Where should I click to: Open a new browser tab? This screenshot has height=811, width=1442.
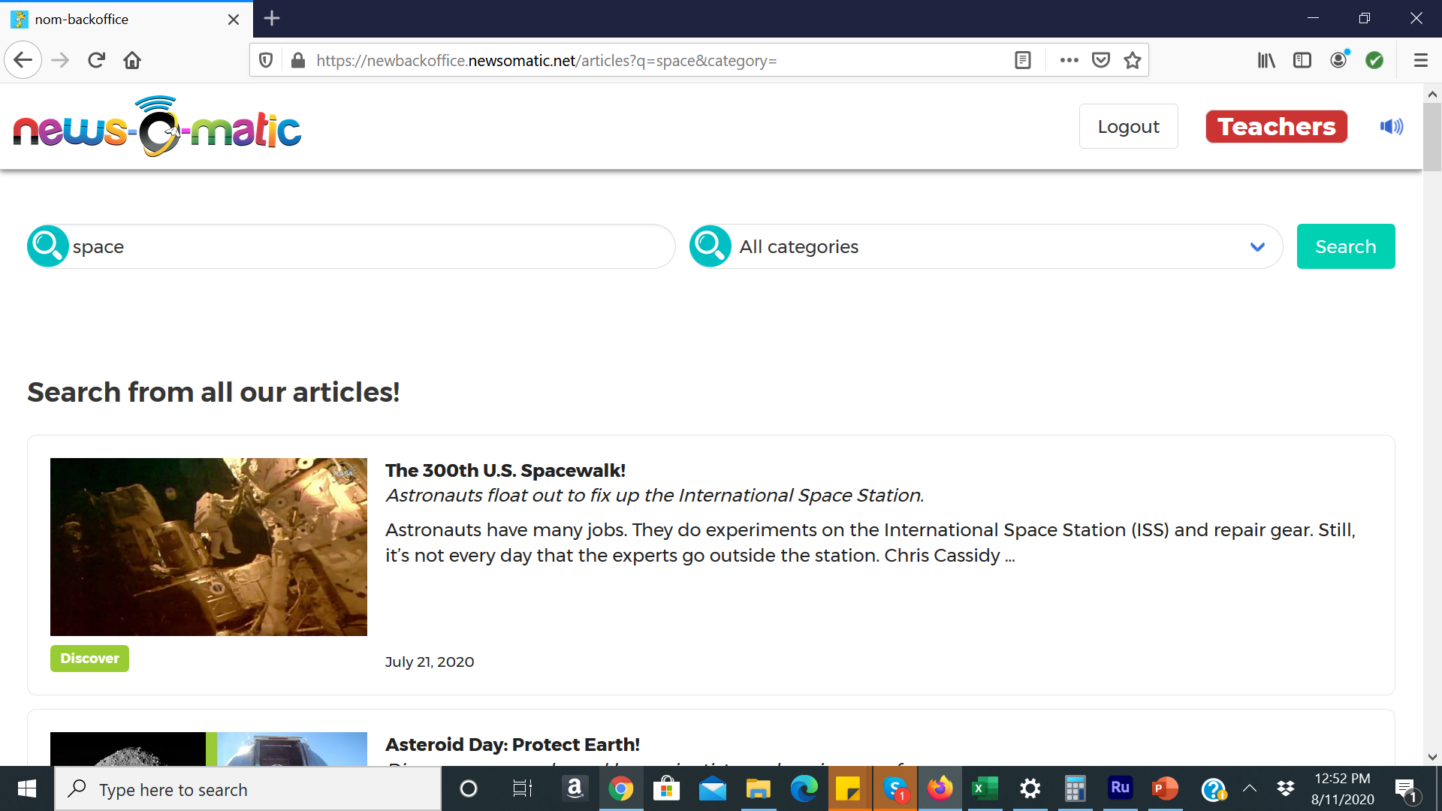tap(272, 19)
